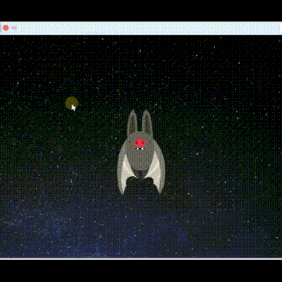Click the small speaker icon beside red button
The image size is (282, 282).
(14, 28)
